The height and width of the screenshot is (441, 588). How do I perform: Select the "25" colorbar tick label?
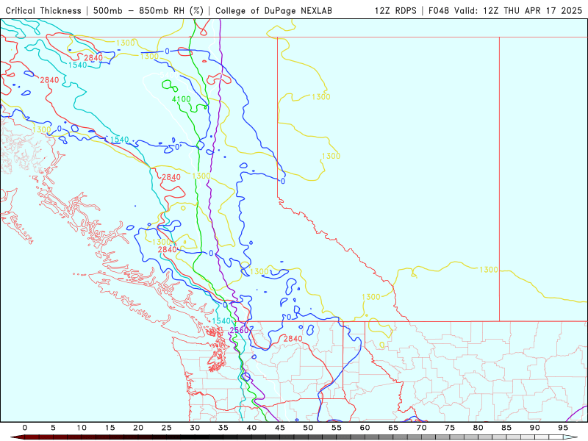[x=167, y=428]
